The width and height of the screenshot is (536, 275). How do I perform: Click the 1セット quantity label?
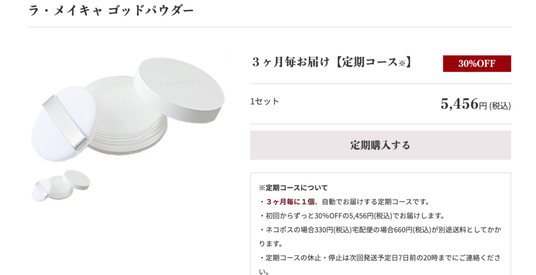point(264,102)
